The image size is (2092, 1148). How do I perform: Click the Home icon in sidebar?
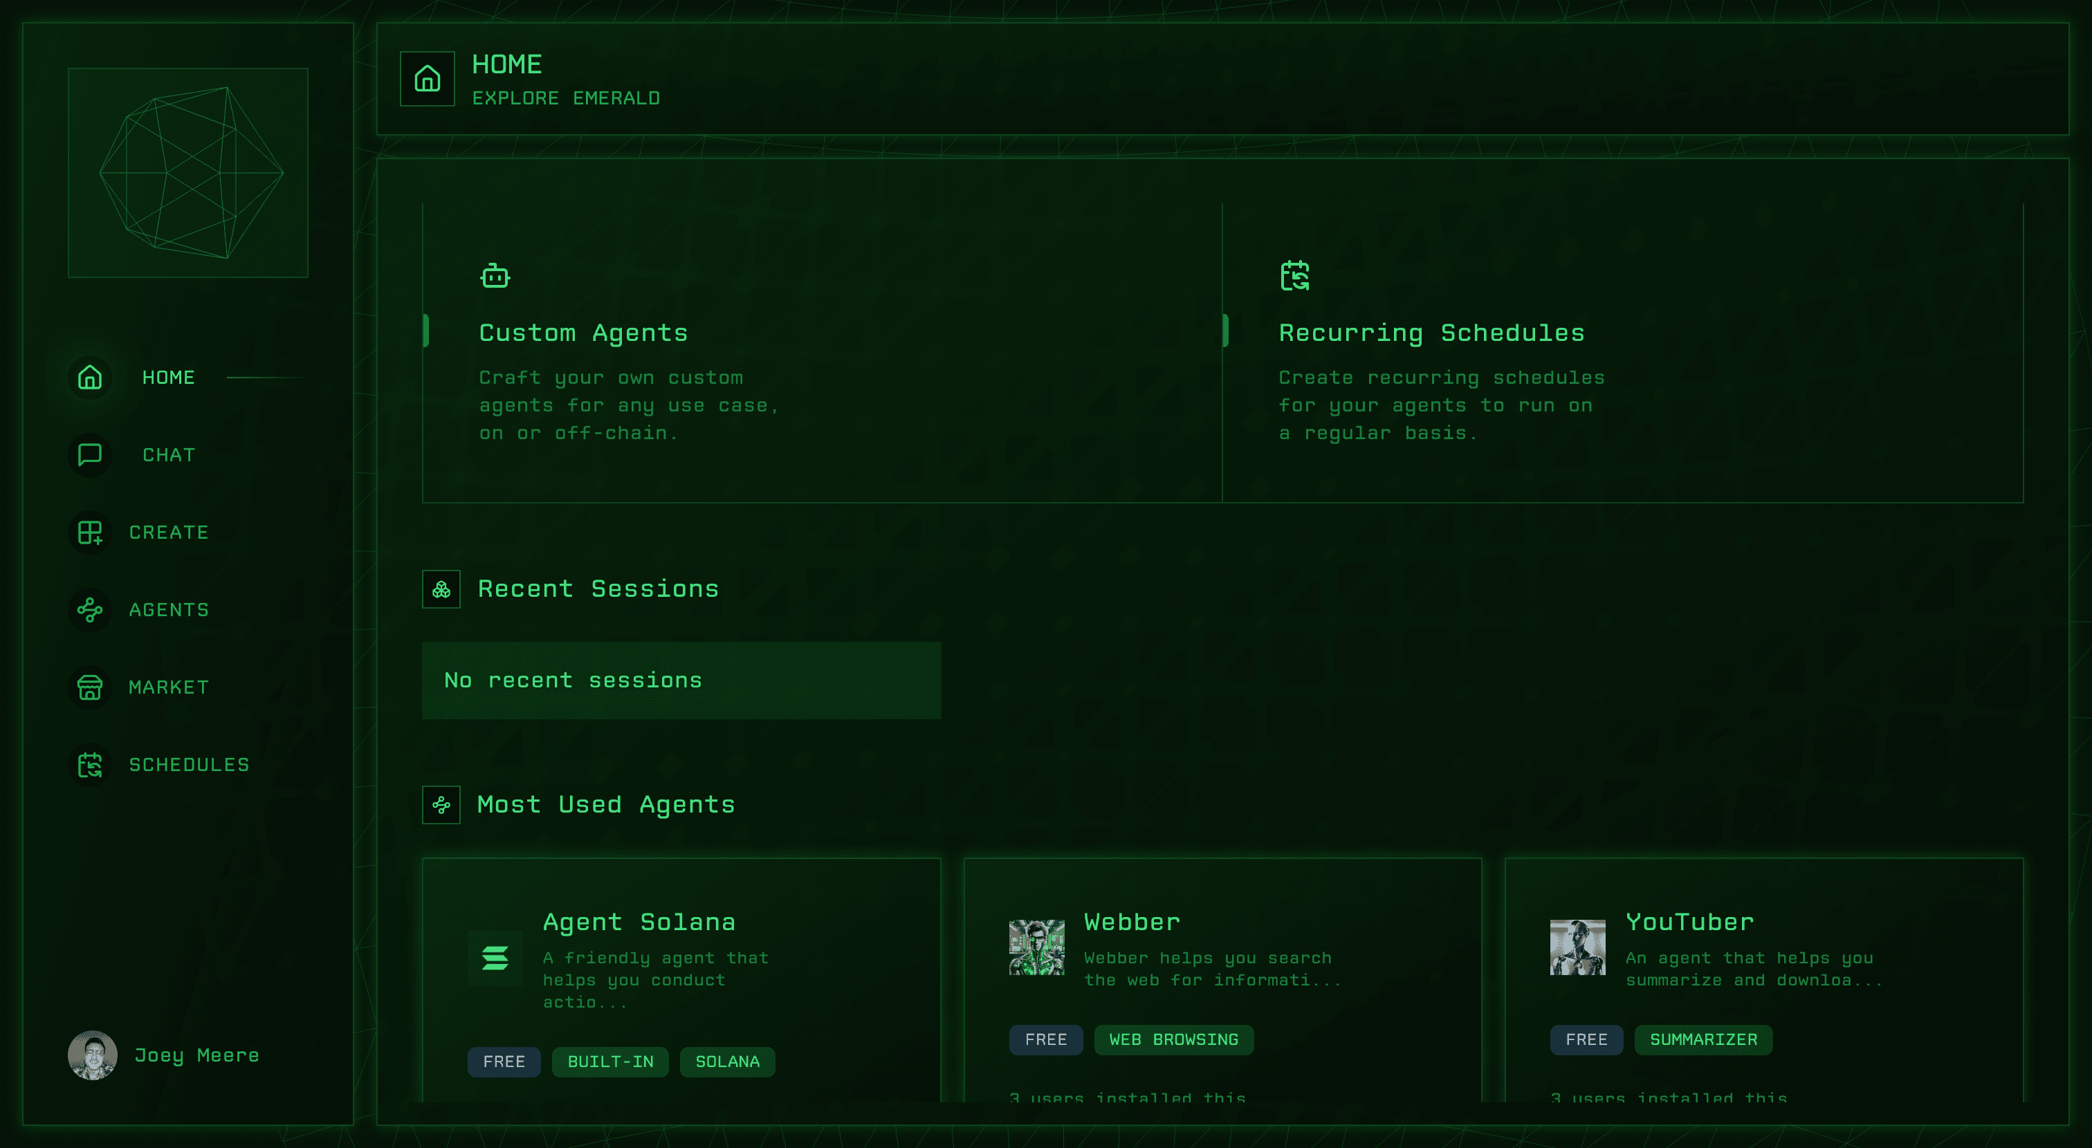89,378
